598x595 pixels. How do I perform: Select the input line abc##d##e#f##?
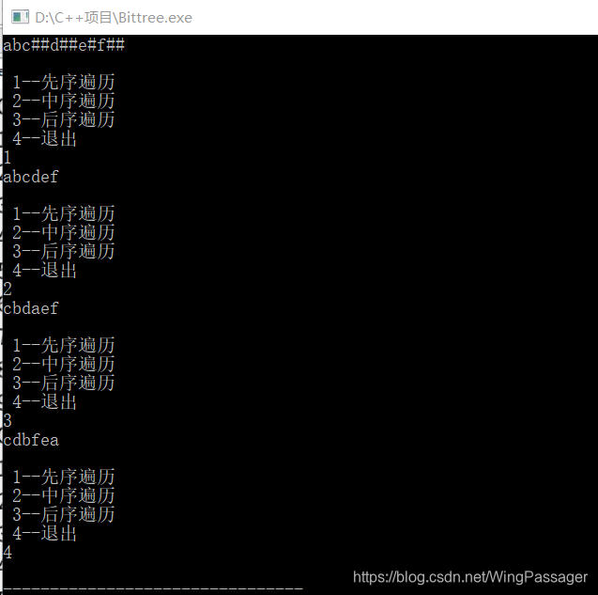(x=64, y=45)
